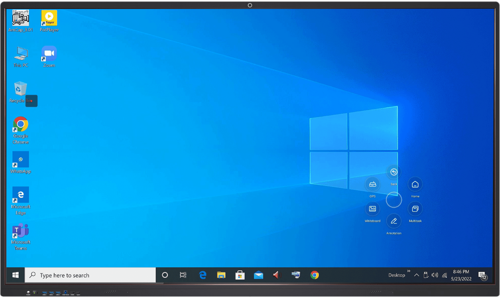The height and width of the screenshot is (297, 500).
Task: Switch to OPS source icon
Action: 372,184
